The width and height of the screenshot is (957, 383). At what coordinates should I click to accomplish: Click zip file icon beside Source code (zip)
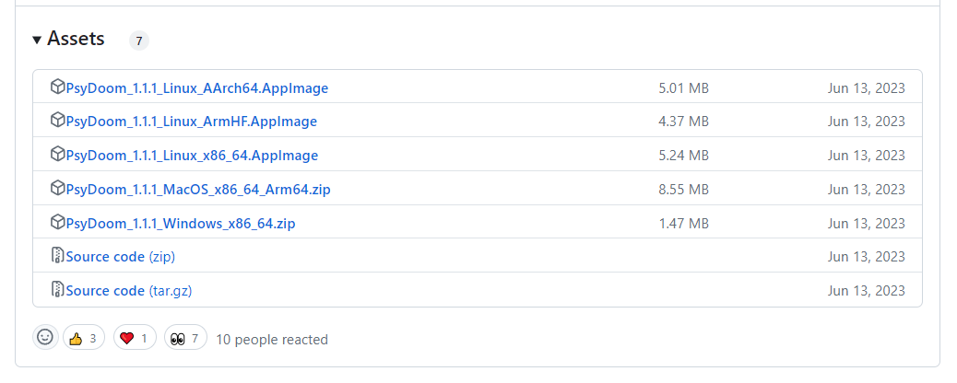click(x=57, y=256)
